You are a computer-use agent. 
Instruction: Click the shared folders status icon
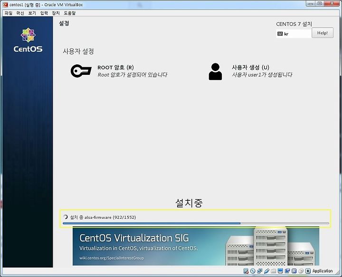(x=273, y=271)
